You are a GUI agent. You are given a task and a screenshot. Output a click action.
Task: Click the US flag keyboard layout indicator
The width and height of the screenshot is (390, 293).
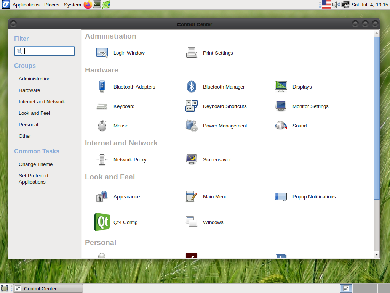(x=326, y=5)
